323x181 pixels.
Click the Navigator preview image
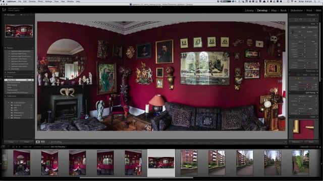[x=19, y=31]
